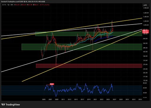This screenshot has height=108, width=151.
Task: Click the 2005 label on the time axis
Action: [x=44, y=99]
